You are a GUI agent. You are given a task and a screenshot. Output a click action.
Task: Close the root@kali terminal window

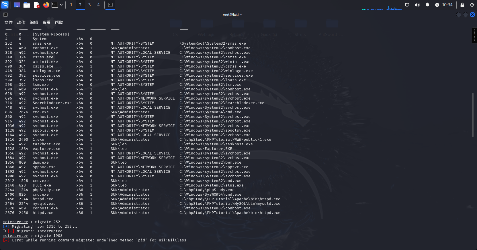click(x=472, y=15)
